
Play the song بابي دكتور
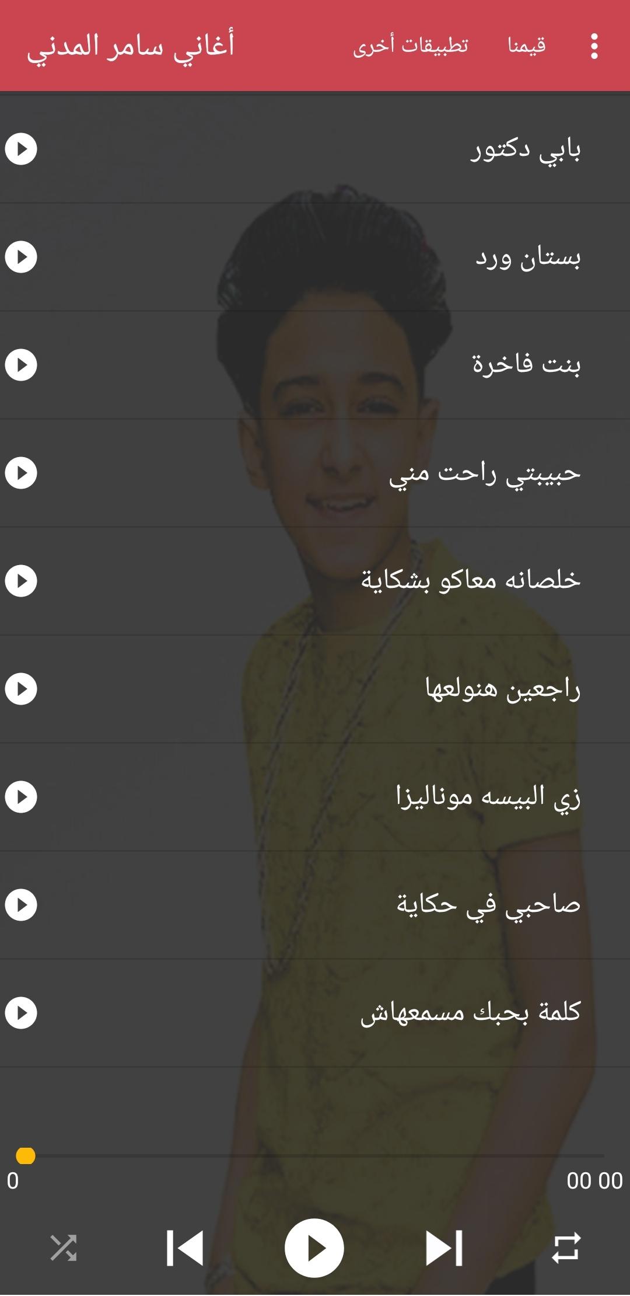[x=21, y=149]
